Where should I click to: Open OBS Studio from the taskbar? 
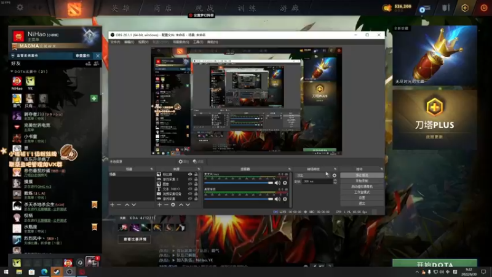tap(69, 272)
